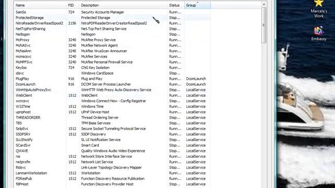Click the Thread Ordering Server description

pyautogui.click(x=100, y=118)
